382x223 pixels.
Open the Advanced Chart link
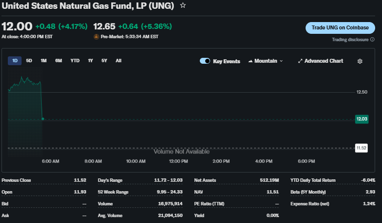[323, 61]
